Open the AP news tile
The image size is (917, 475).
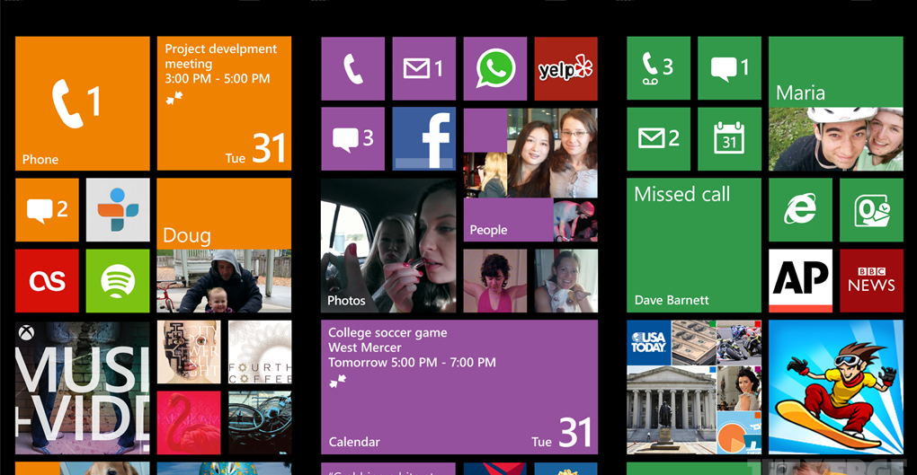[x=801, y=281]
